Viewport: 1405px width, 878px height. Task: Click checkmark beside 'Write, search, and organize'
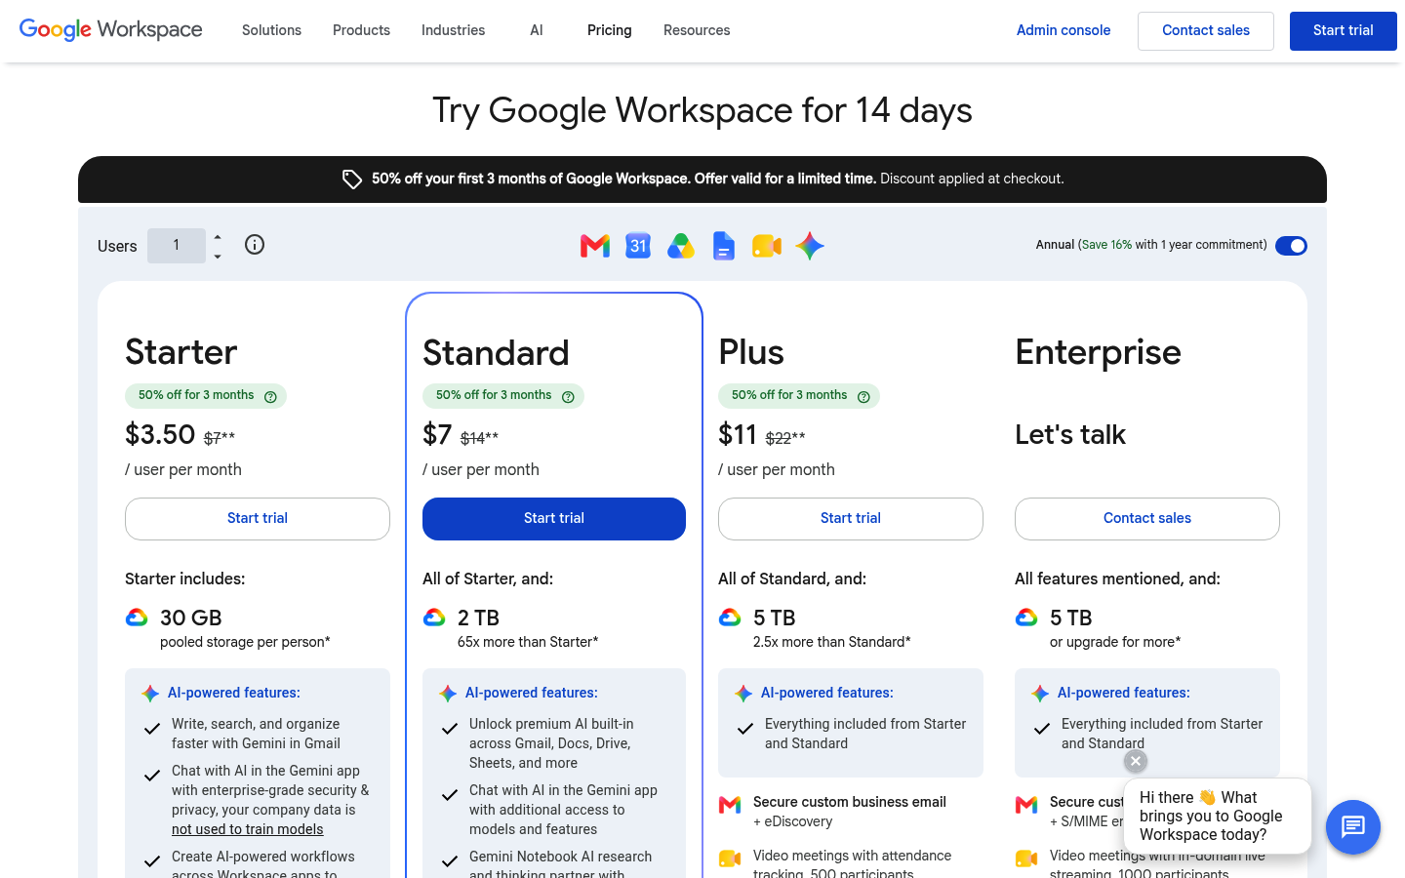tap(152, 729)
